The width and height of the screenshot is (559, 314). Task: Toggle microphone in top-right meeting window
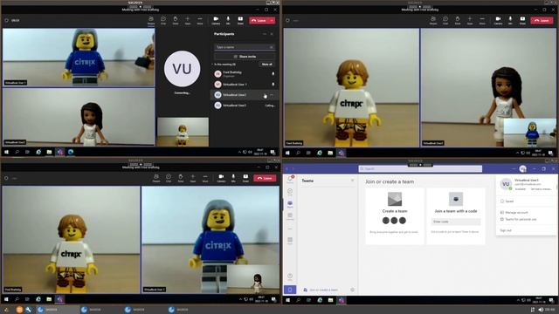510,20
